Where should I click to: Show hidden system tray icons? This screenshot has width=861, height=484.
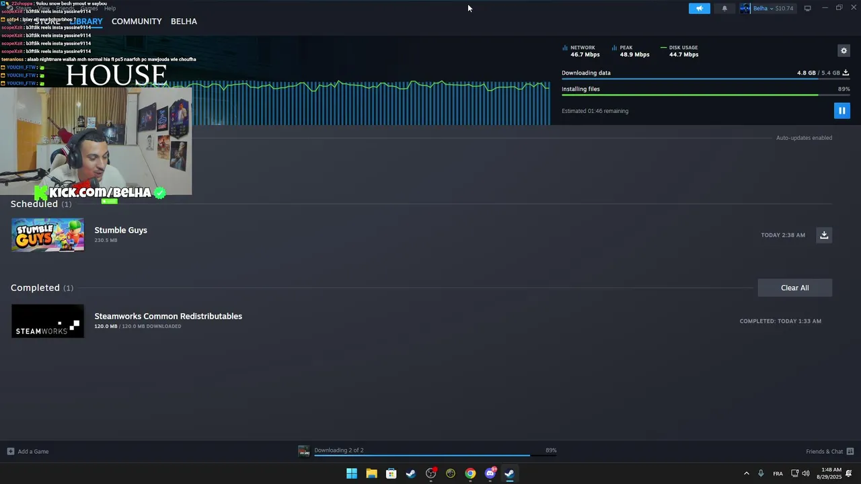pyautogui.click(x=746, y=473)
